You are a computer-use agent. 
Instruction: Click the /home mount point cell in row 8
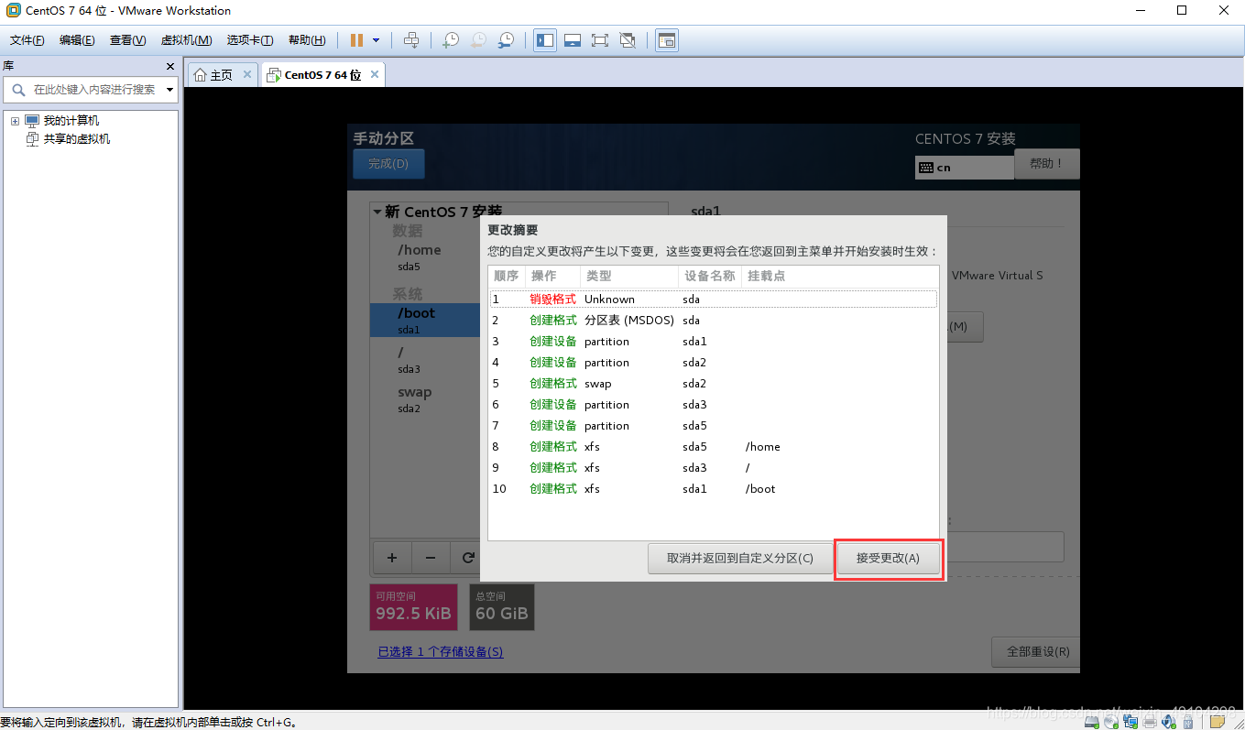point(763,447)
